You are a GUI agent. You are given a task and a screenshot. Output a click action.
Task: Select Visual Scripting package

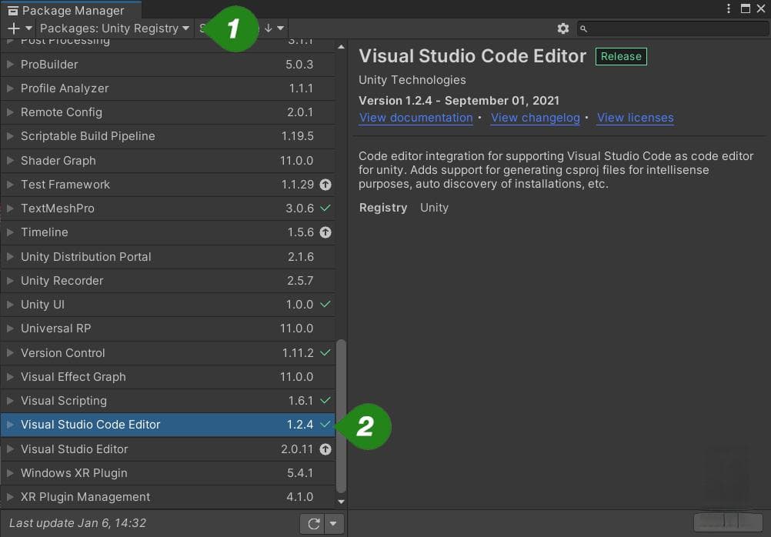point(168,400)
